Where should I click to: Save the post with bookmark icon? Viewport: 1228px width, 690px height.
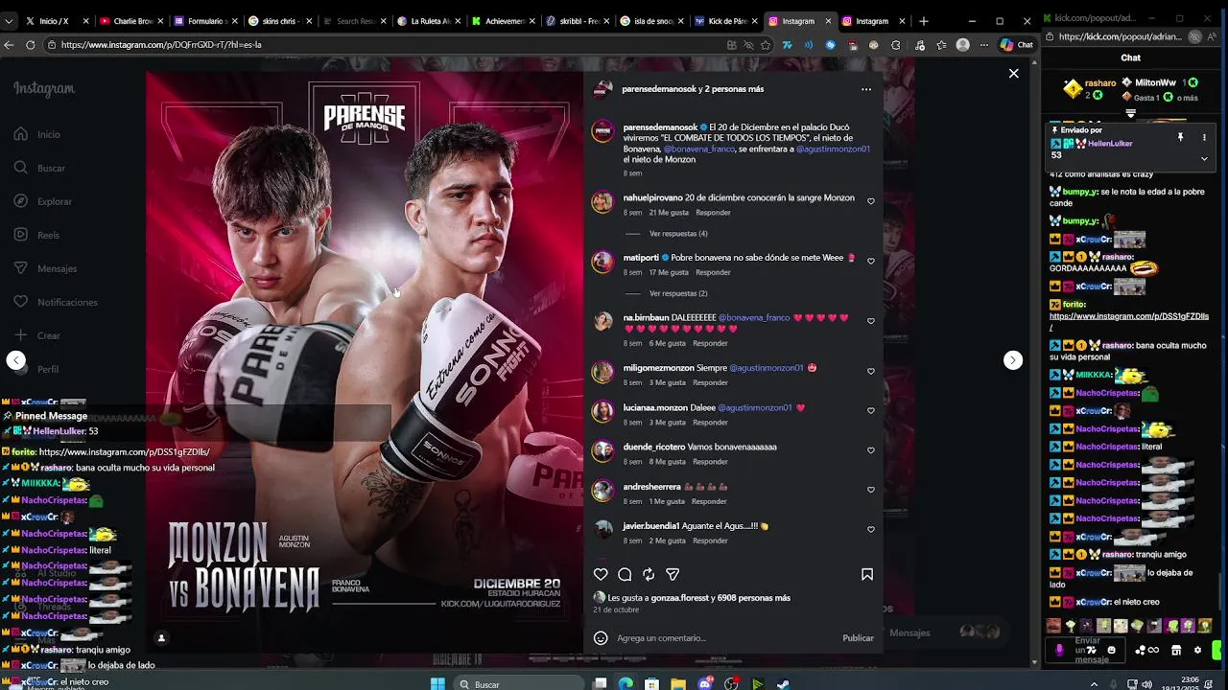(x=867, y=574)
